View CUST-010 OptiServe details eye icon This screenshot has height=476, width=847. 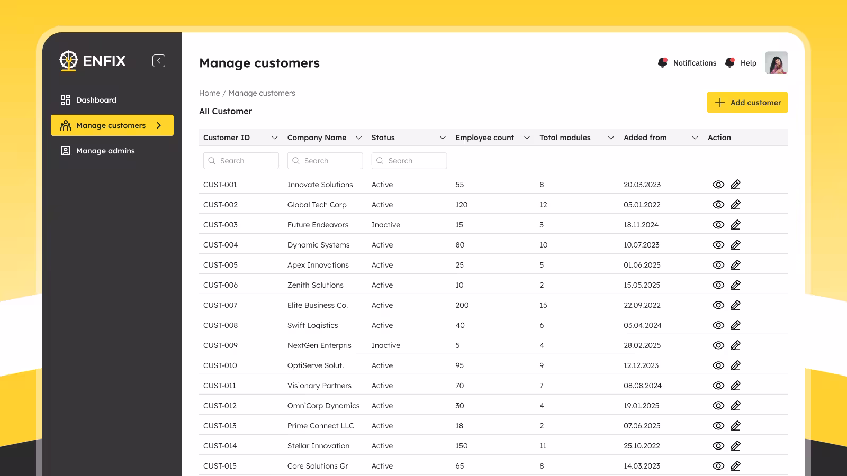point(718,365)
